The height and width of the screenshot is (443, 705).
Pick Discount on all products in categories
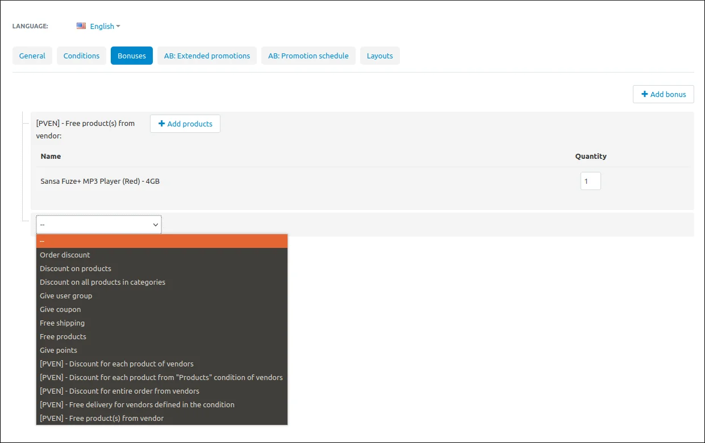pyautogui.click(x=162, y=282)
